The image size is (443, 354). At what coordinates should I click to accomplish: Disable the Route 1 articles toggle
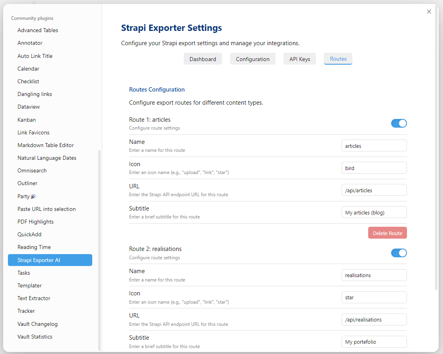point(399,123)
